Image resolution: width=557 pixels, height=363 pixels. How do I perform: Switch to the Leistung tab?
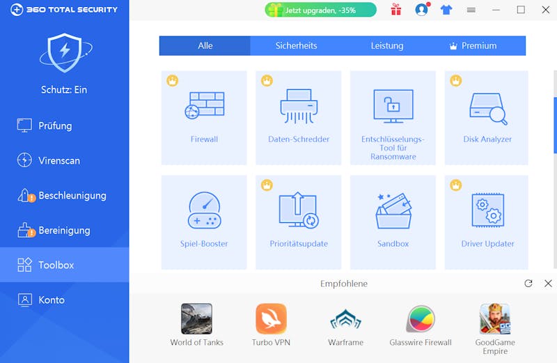pyautogui.click(x=387, y=45)
